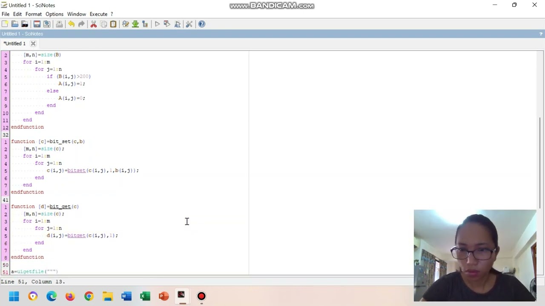This screenshot has height=306, width=545.
Task: Click Scilab taskbar icon
Action: coord(182,296)
